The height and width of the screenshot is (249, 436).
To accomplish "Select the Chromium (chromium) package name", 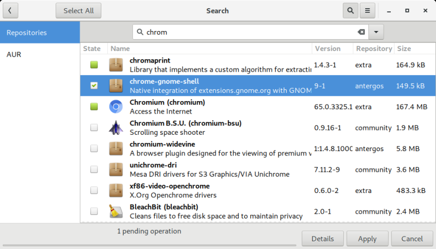I will click(167, 102).
